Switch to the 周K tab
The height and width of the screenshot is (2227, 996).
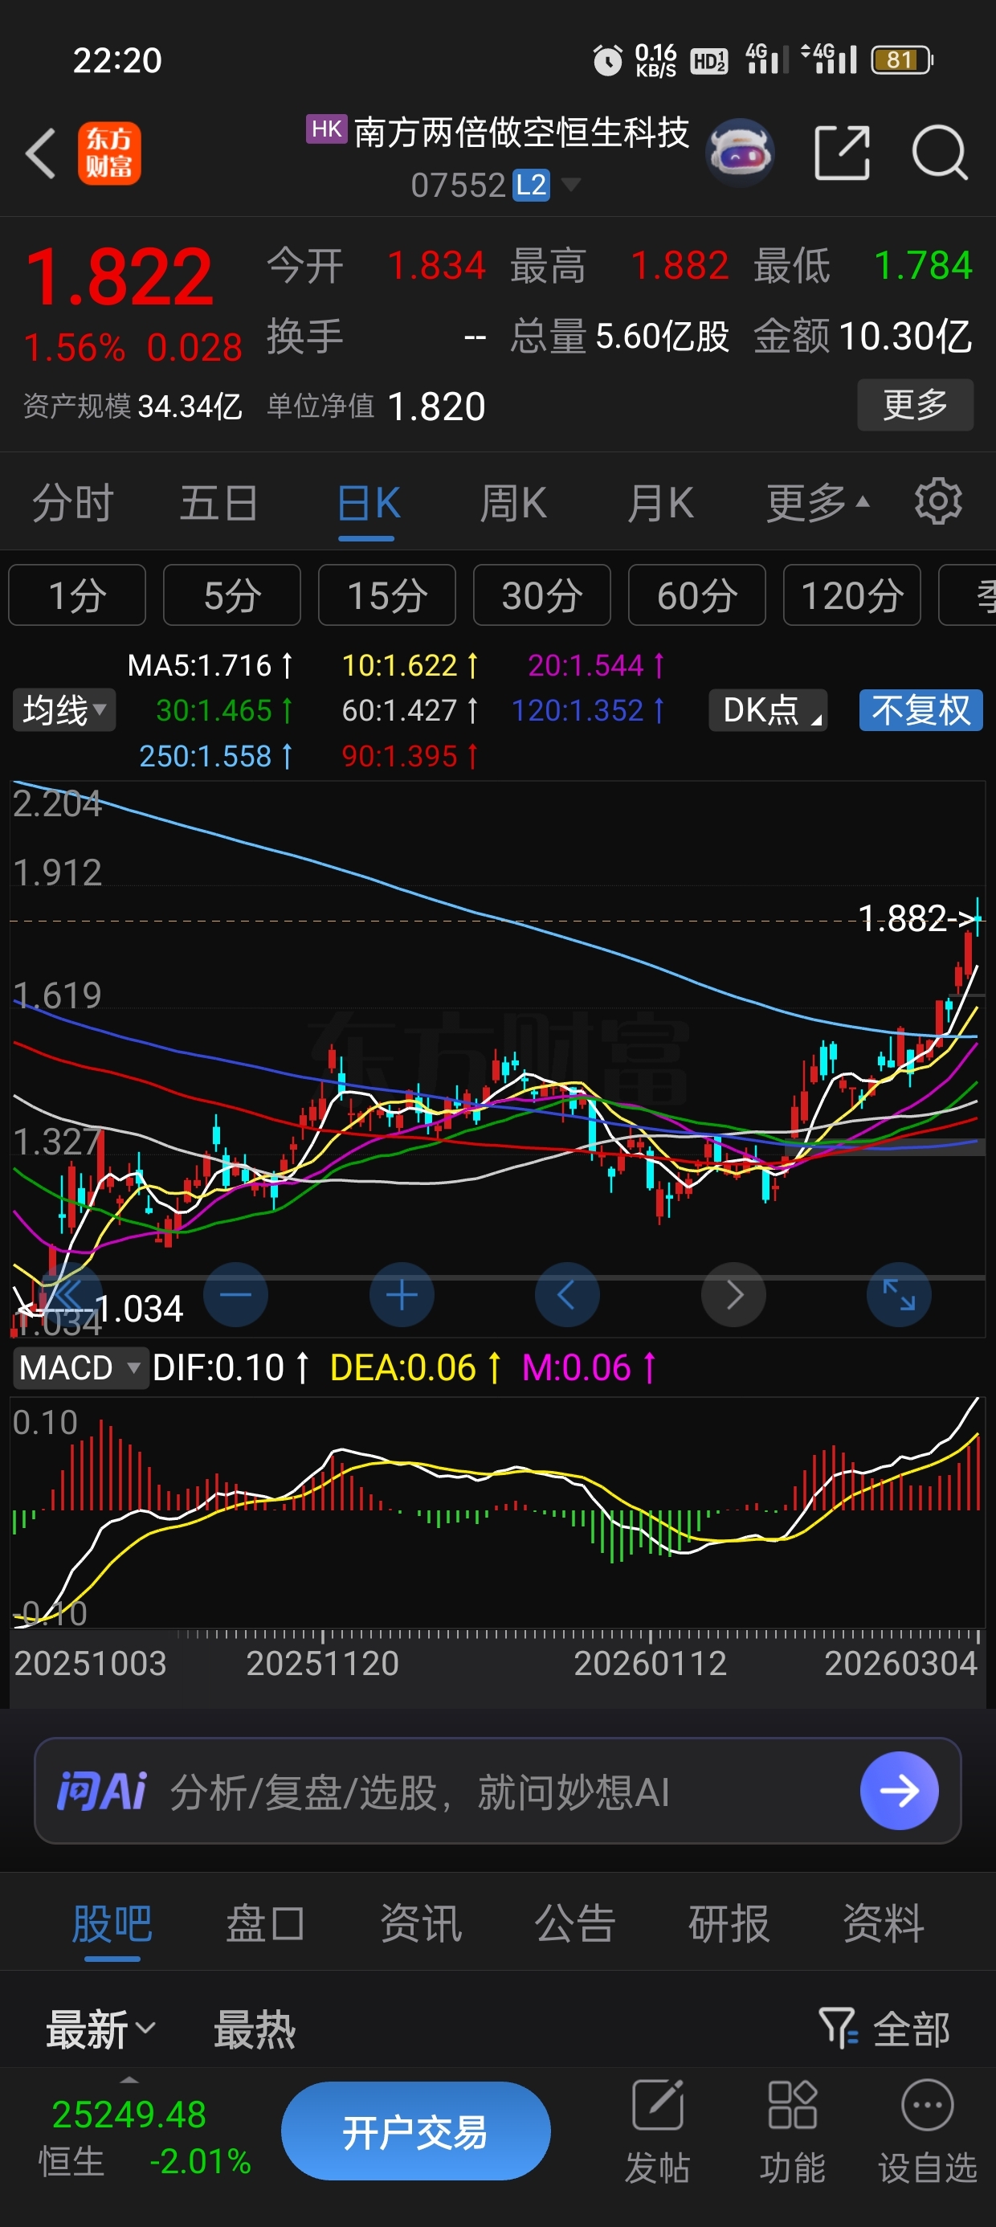(512, 502)
